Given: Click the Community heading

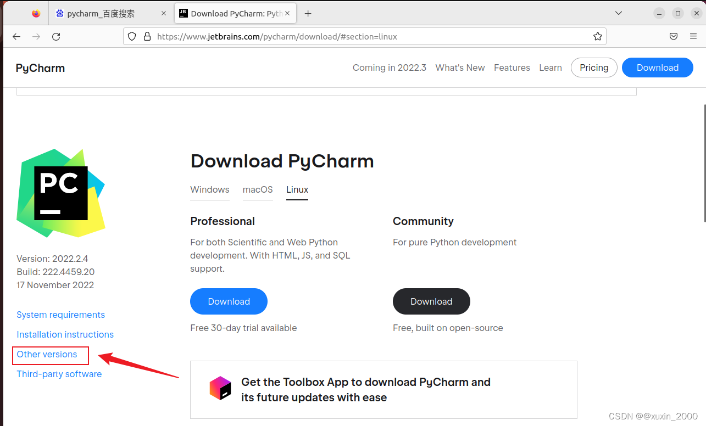Looking at the screenshot, I should click(x=423, y=221).
